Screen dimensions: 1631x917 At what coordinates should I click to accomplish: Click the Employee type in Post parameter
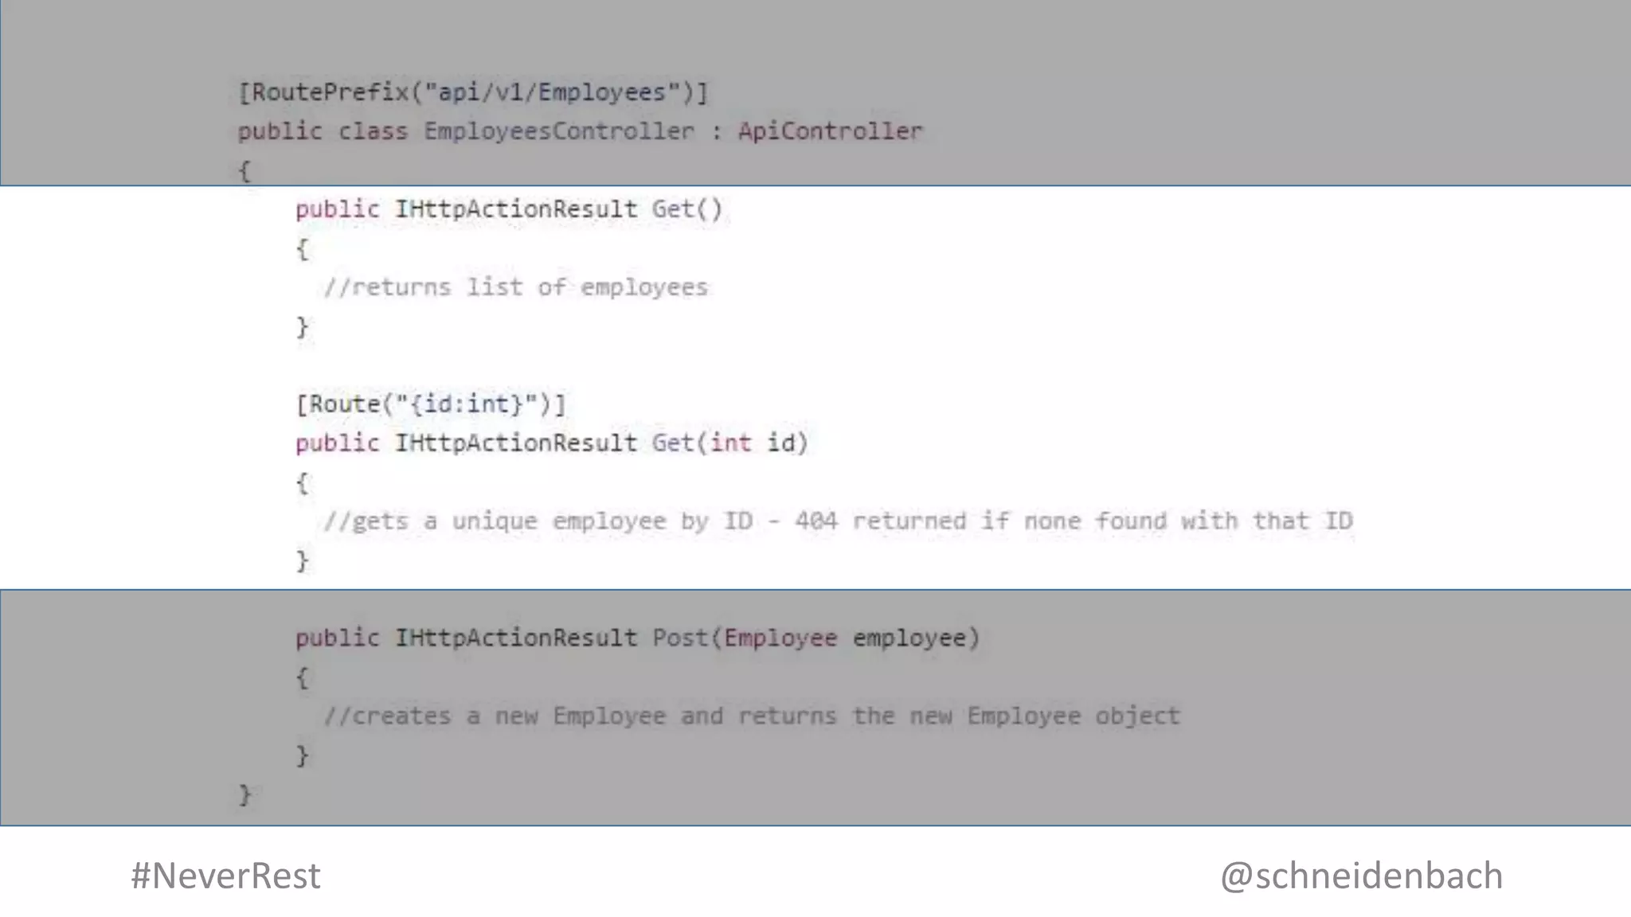click(x=780, y=638)
